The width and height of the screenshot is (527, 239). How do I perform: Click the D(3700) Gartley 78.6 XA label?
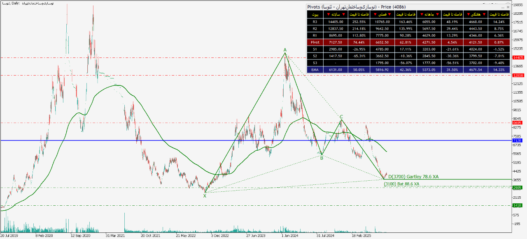click(413, 177)
